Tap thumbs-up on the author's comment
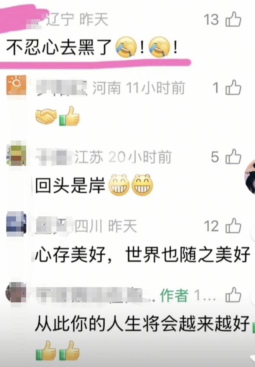This screenshot has width=255, height=367. 234,295
